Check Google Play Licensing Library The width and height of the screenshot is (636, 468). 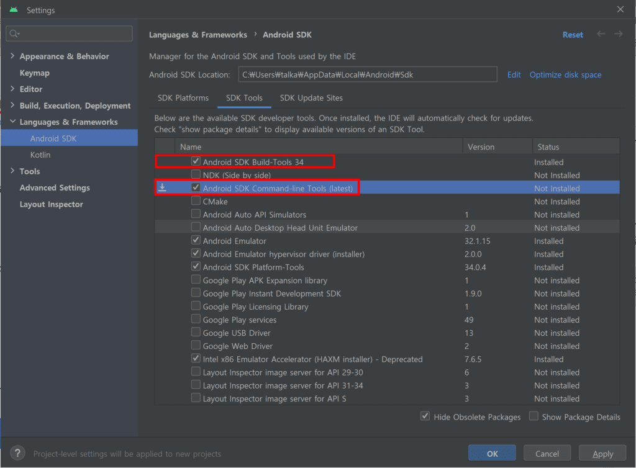(x=196, y=306)
